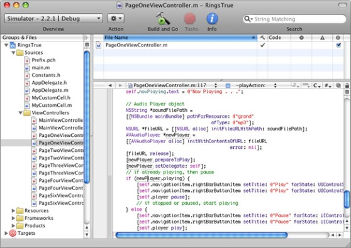The width and height of the screenshot is (351, 248).
Task: Click the go forward arrow in editor bar
Action: click(120, 85)
